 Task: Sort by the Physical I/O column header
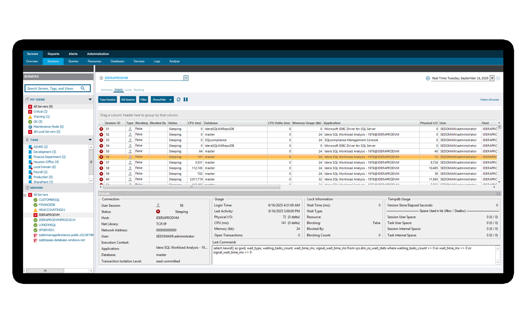pos(429,123)
